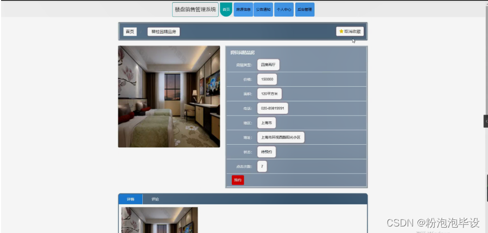Image resolution: width=488 pixels, height=233 pixels.
Task: Click the click-count value 7
Action: tap(262, 166)
